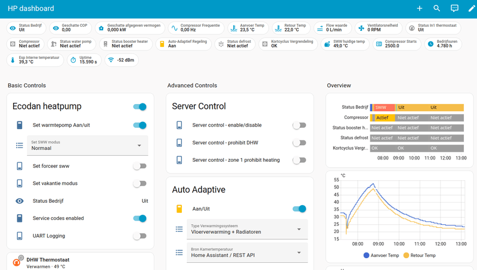Image resolution: width=477 pixels, height=270 pixels.
Task: Open the assist chat icon in header
Action: tap(454, 8)
